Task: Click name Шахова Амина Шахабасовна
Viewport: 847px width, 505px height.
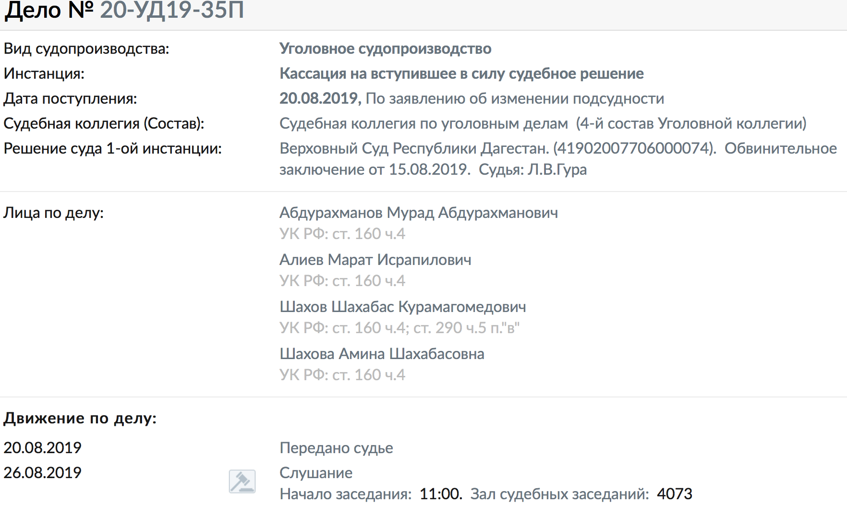Action: pyautogui.click(x=382, y=354)
